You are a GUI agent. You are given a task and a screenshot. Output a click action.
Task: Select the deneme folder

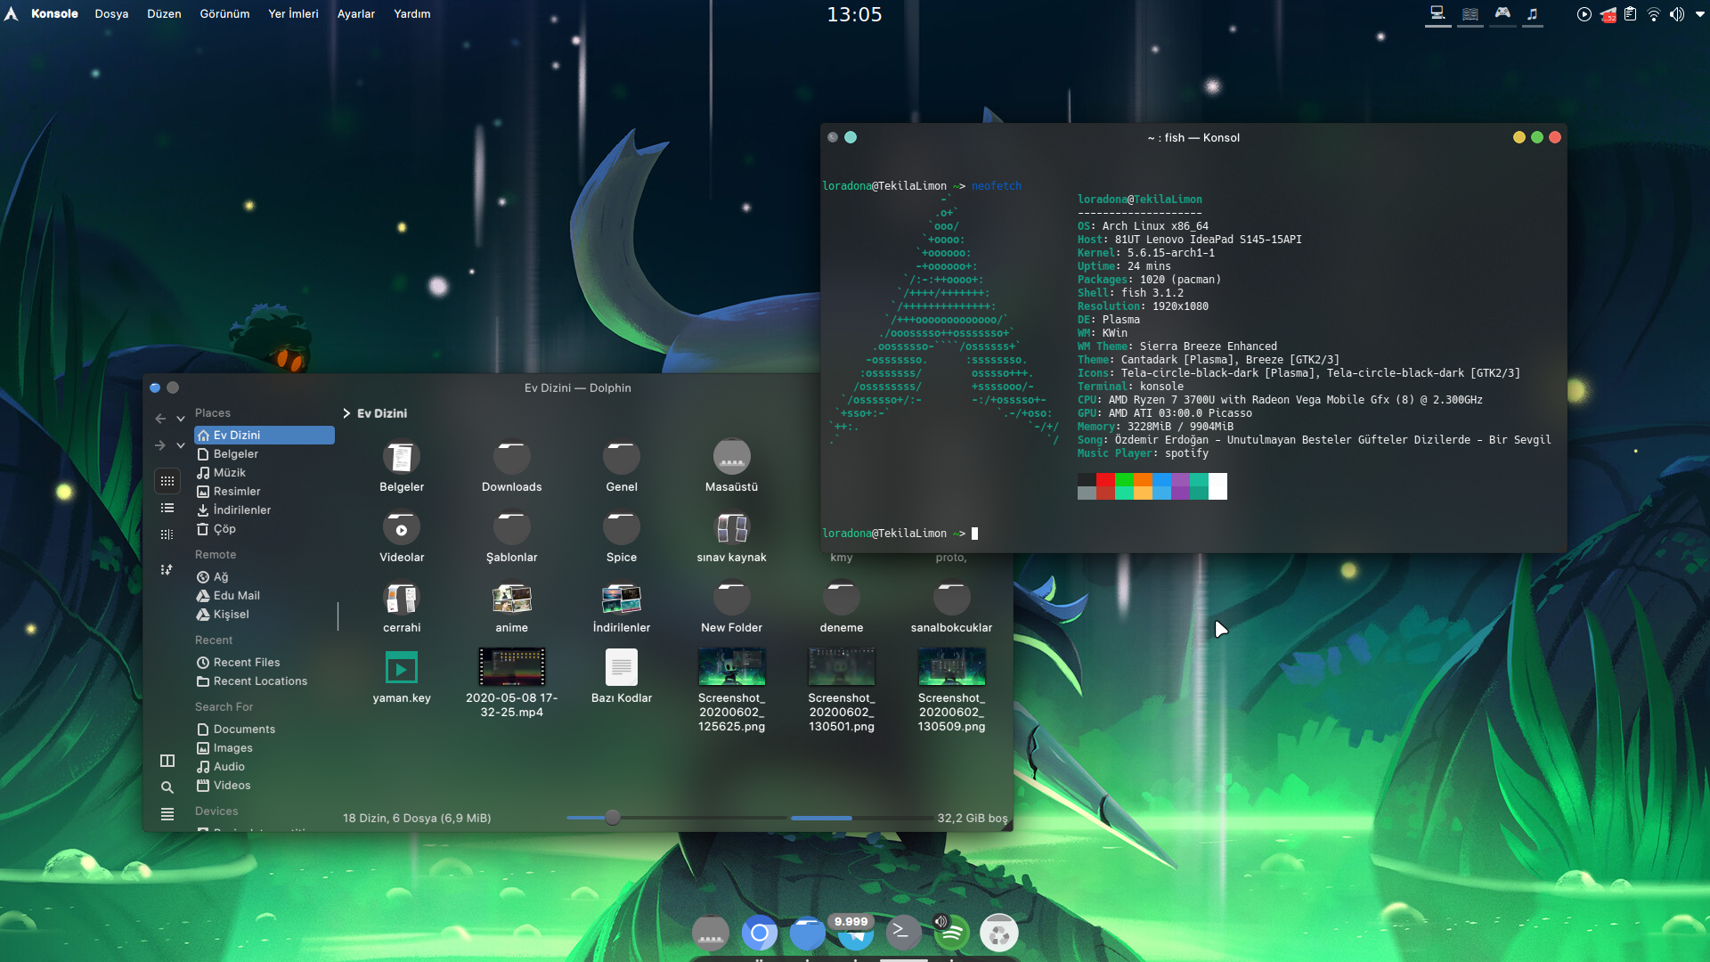click(842, 599)
